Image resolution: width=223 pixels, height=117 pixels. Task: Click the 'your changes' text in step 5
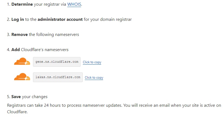pos(35,97)
